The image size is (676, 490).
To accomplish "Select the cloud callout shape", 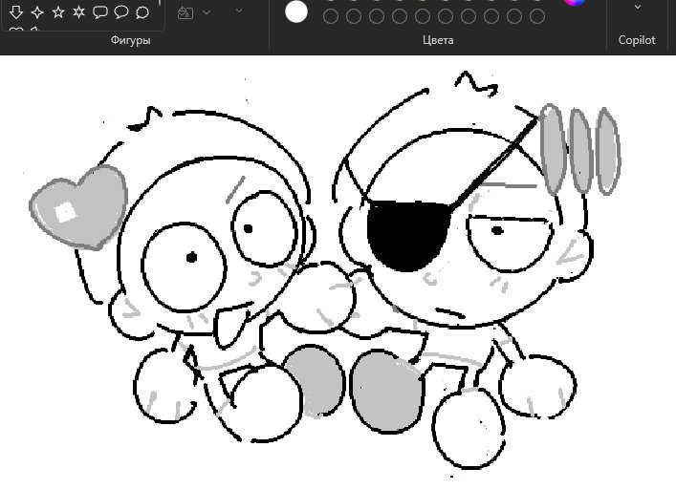I will click(142, 12).
